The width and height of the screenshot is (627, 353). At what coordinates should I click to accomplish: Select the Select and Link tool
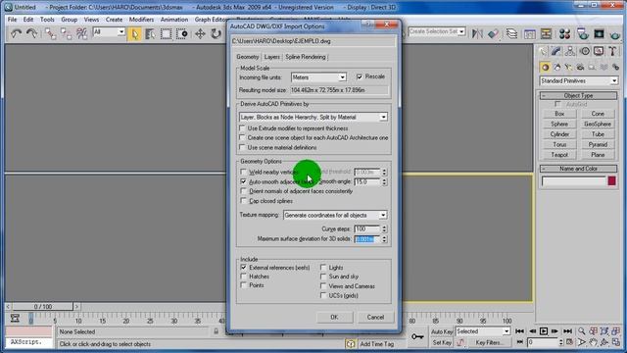pyautogui.click(x=50, y=34)
